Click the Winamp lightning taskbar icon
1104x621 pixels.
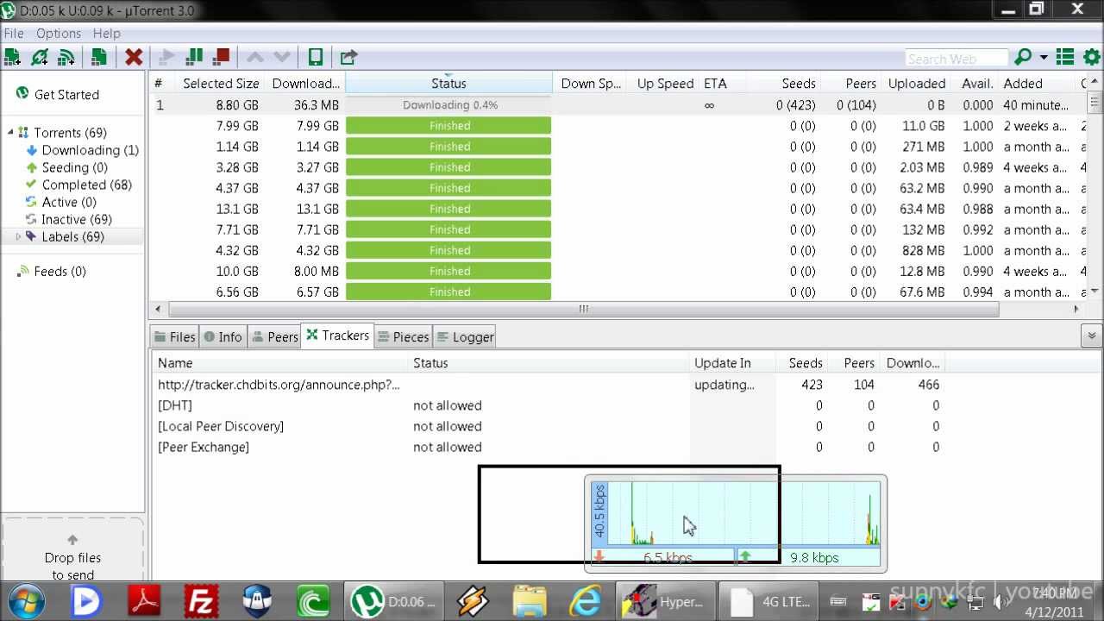[x=474, y=601]
